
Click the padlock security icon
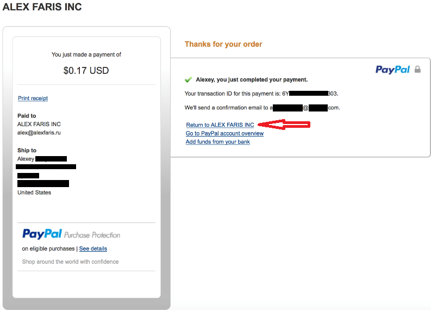[417, 69]
